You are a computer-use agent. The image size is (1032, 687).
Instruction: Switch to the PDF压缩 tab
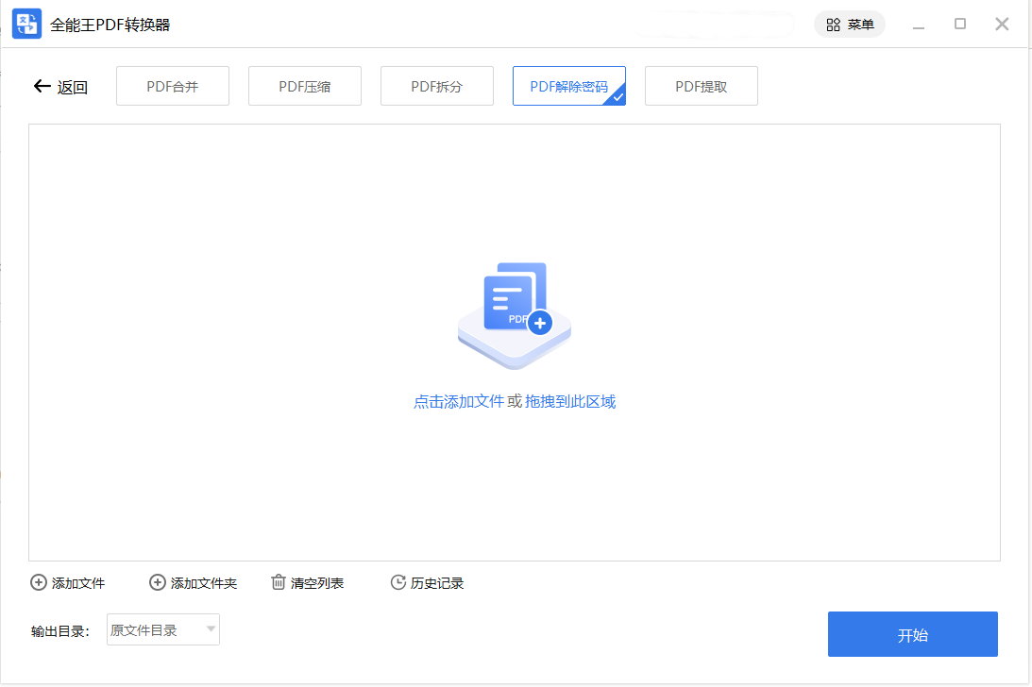click(305, 86)
